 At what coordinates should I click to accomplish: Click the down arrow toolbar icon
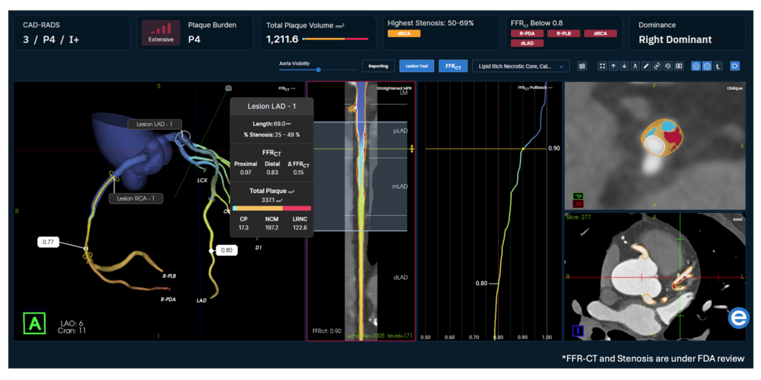624,66
